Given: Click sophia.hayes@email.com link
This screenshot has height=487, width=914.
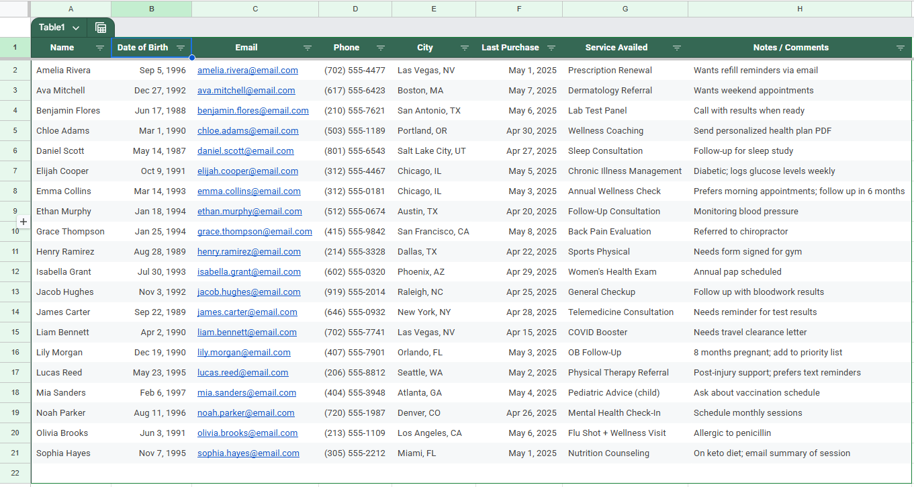Looking at the screenshot, I should pos(248,453).
